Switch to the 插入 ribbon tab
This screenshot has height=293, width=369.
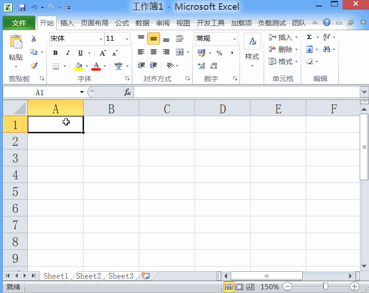(x=67, y=23)
